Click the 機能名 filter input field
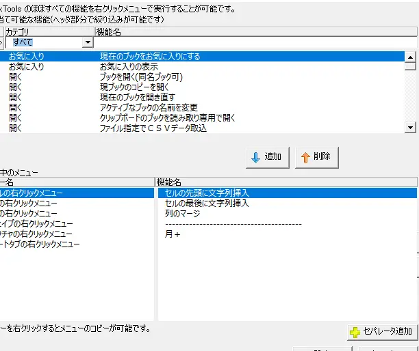This screenshot has width=419, height=351. [253, 42]
